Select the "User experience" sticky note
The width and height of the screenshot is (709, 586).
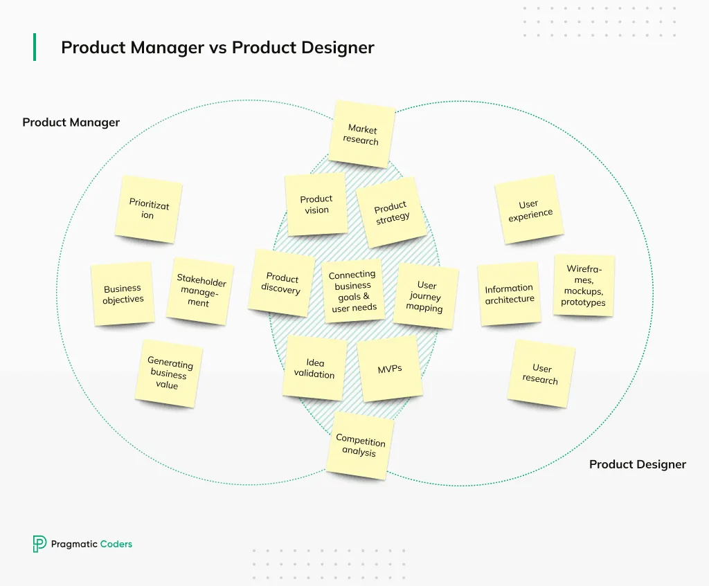pyautogui.click(x=529, y=210)
